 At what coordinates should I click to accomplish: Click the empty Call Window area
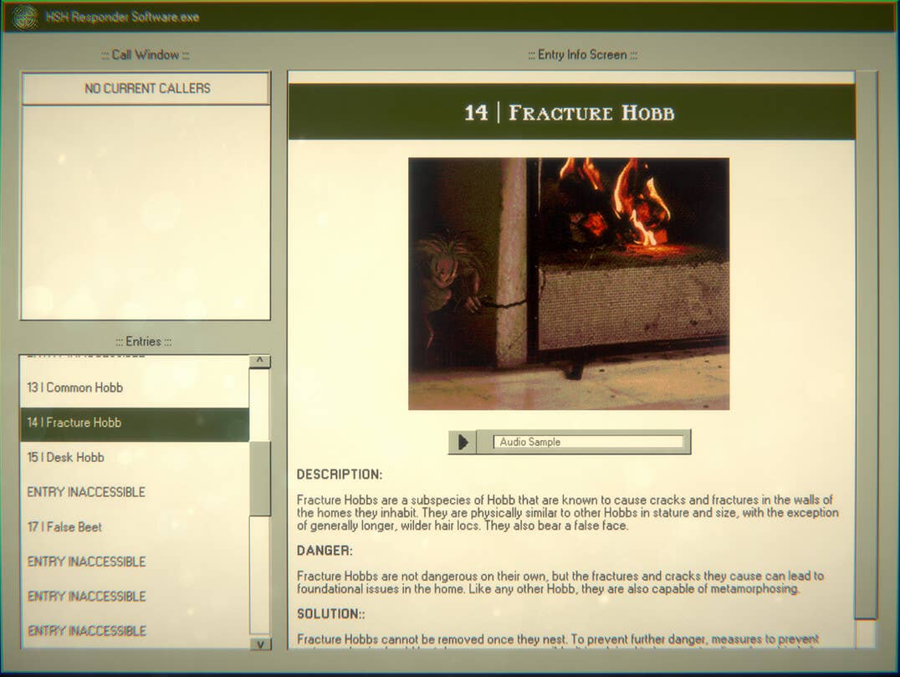coord(146,212)
